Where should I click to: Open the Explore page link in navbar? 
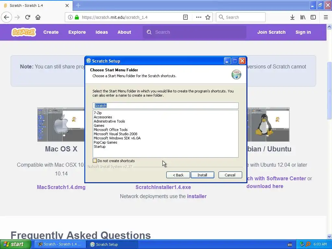click(x=77, y=32)
